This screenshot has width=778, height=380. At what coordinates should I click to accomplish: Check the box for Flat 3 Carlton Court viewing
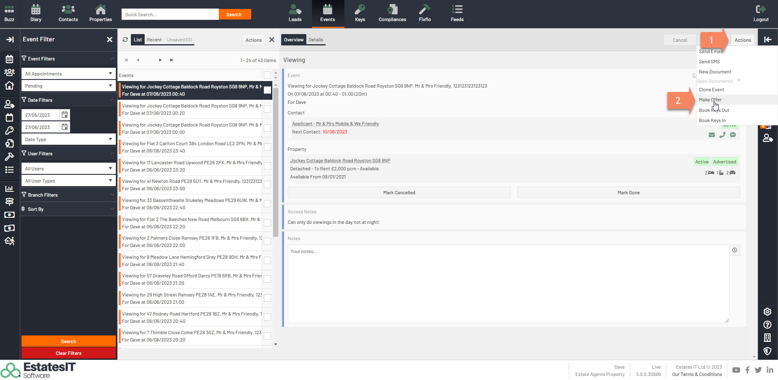[x=267, y=147]
